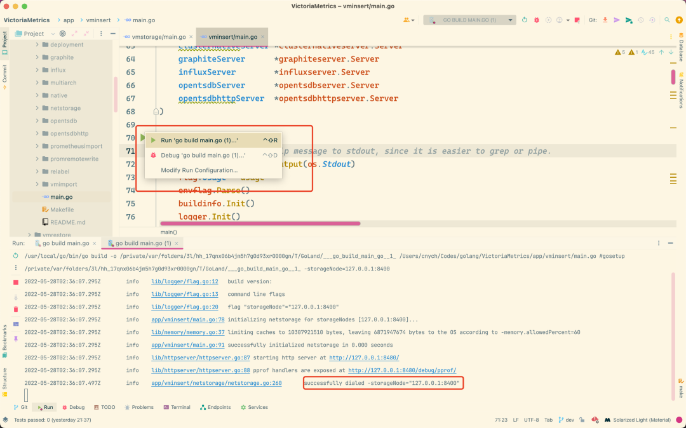This screenshot has width=686, height=428.
Task: Click the Select Opened File target icon
Action: [62, 34]
